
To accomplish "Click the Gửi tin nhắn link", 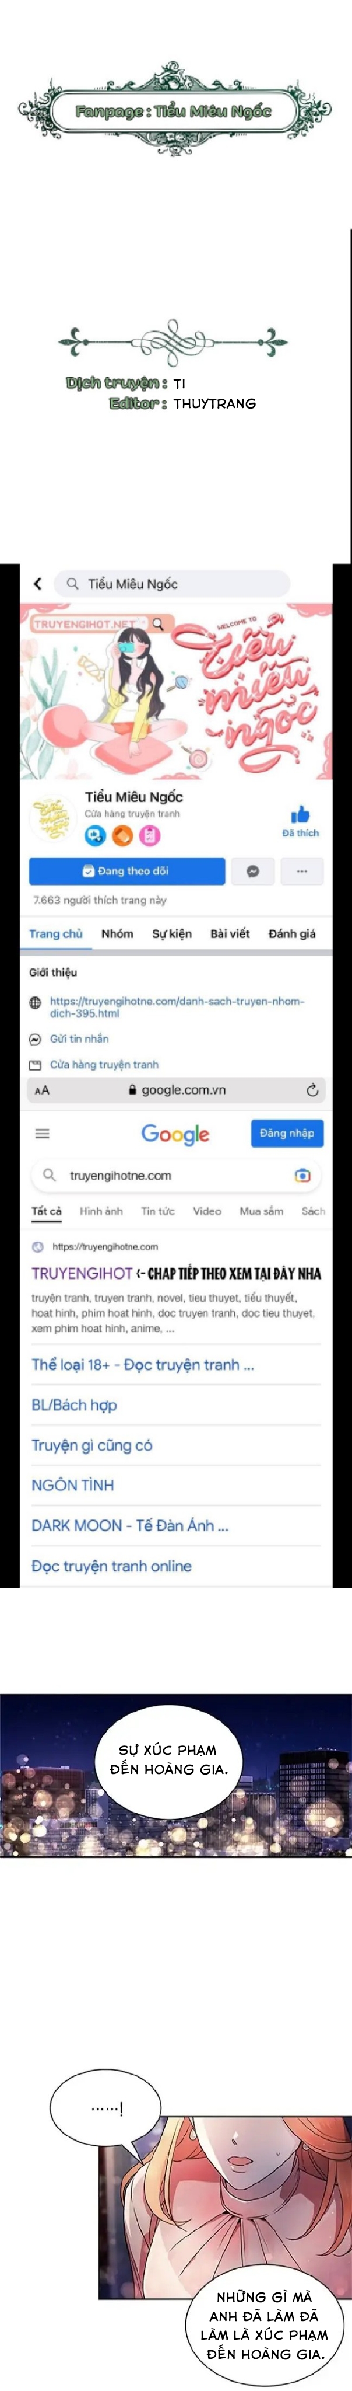I will click(x=79, y=1038).
